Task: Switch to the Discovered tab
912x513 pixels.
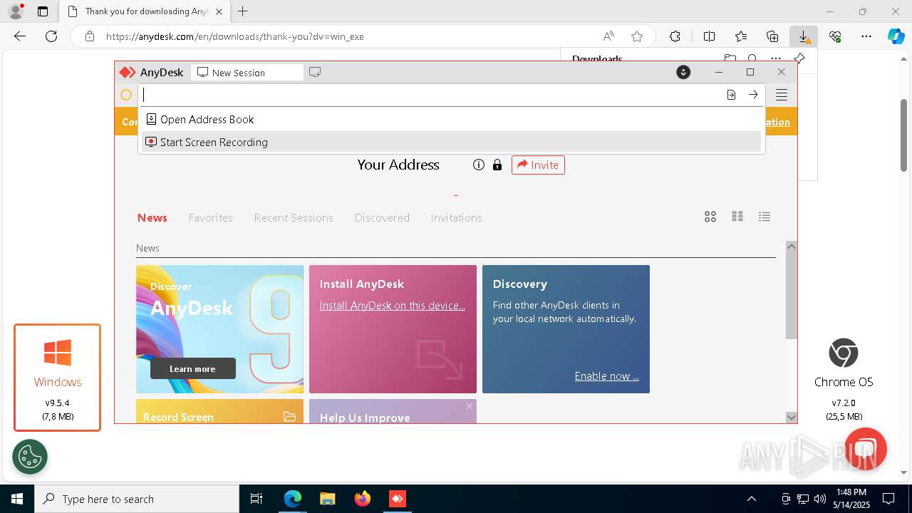Action: [382, 217]
